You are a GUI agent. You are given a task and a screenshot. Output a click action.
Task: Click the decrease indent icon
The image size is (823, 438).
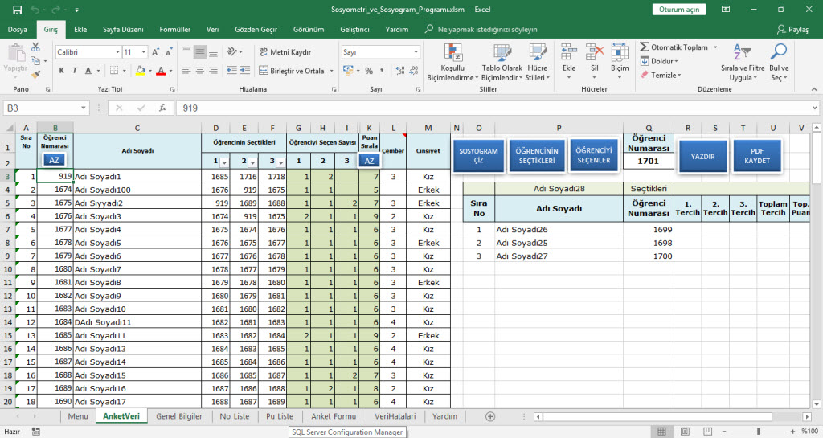coord(231,70)
